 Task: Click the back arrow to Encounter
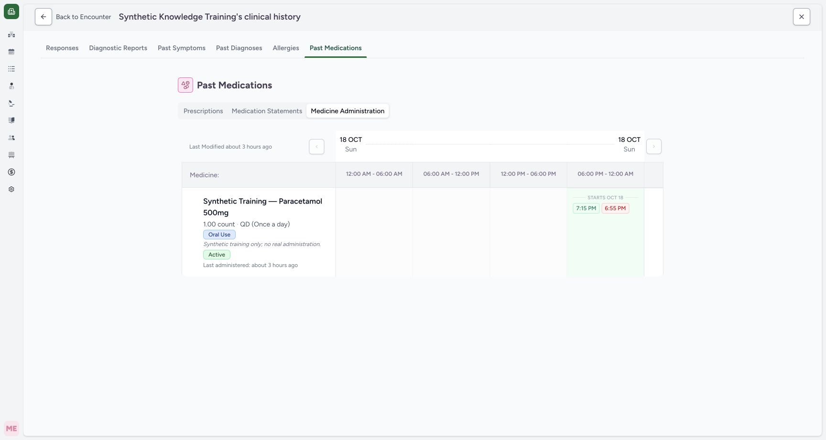tap(43, 17)
